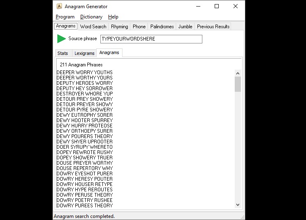Click into the Source phrase text field
The image size is (306, 220).
[151, 39]
